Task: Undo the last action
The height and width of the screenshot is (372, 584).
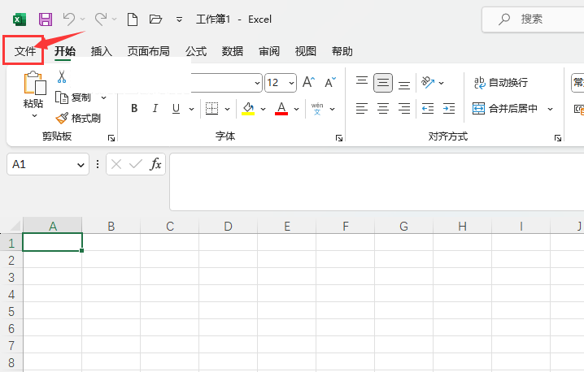Action: tap(69, 19)
